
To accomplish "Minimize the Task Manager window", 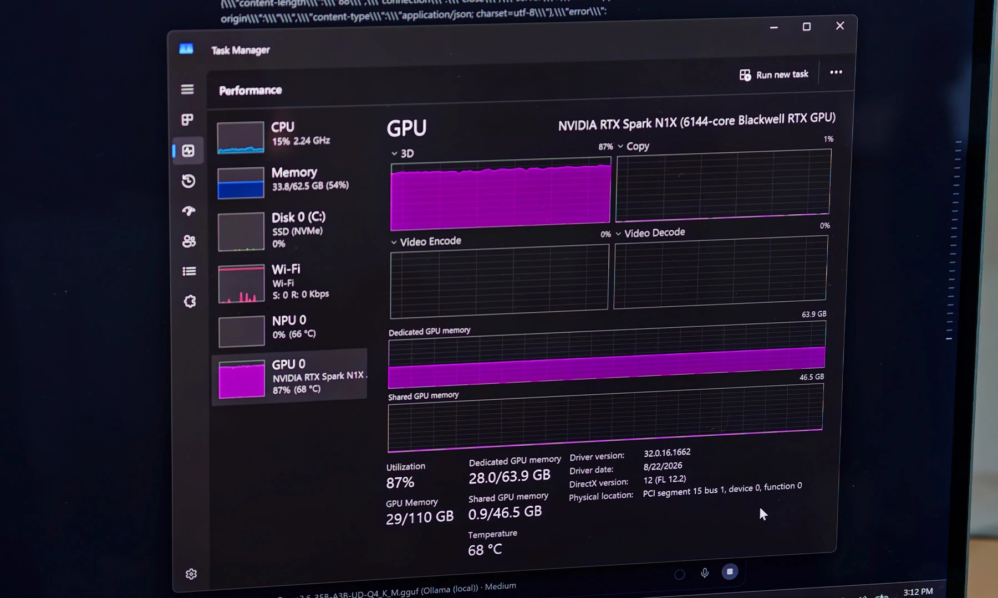I will tap(774, 27).
